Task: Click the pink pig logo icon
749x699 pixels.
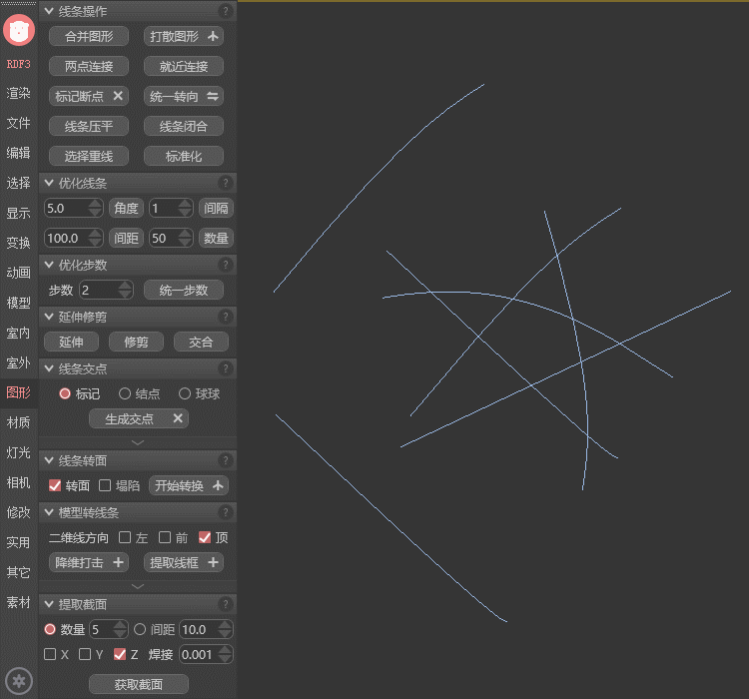Action: pyautogui.click(x=19, y=30)
